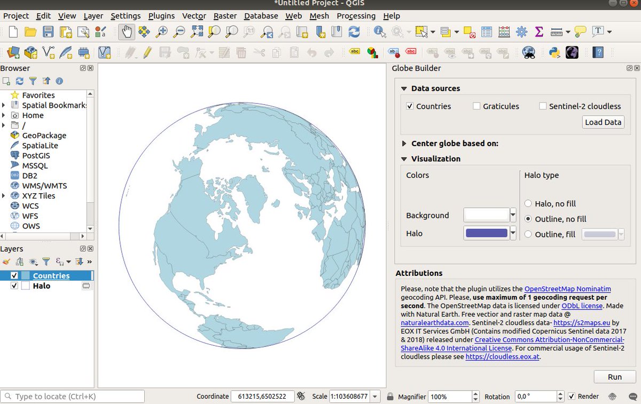This screenshot has width=641, height=404.
Task: Click the Zoom In magnifier tool
Action: click(x=161, y=32)
